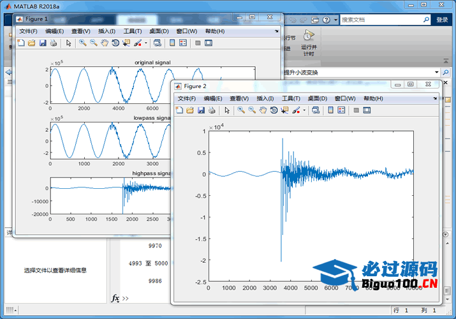This screenshot has height=319, width=456.
Task: Select Edit Plot arrow in Figure 1 toolbar
Action: (x=69, y=43)
